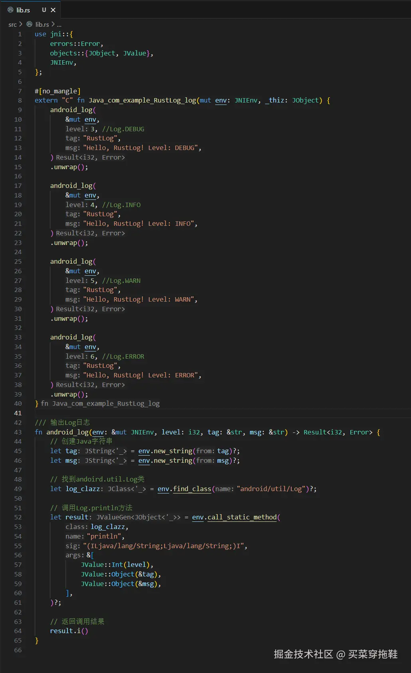This screenshot has width=411, height=673.
Task: Click the closing hint fn Java_com_example_RustLog_log
Action: 100,404
